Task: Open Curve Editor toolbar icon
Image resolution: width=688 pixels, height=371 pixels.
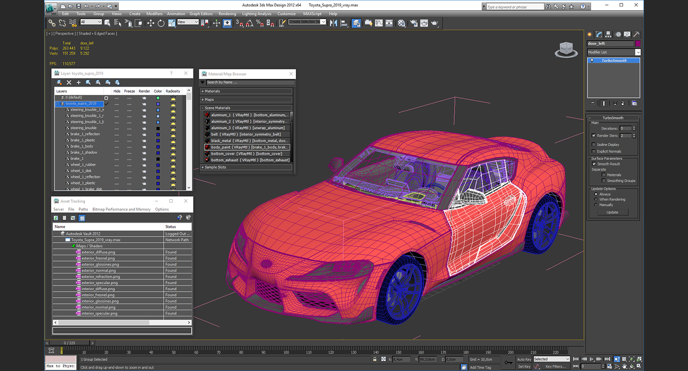Action: (x=379, y=23)
